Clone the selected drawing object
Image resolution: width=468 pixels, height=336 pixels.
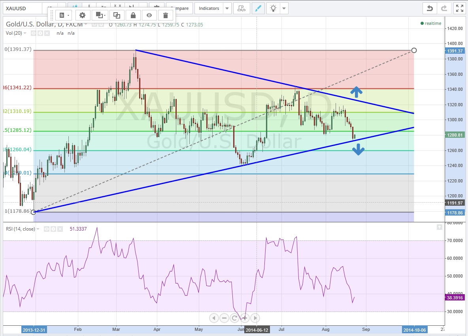tap(117, 15)
